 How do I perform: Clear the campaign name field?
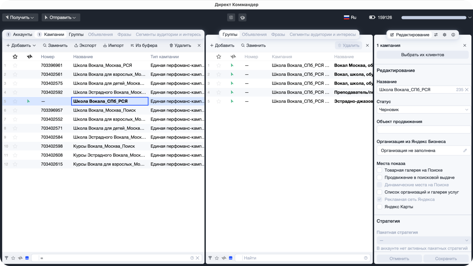[x=467, y=90]
